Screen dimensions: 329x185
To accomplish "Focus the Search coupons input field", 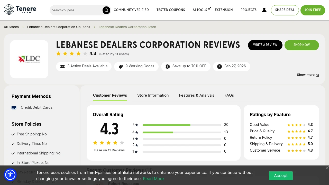I will pyautogui.click(x=77, y=10).
